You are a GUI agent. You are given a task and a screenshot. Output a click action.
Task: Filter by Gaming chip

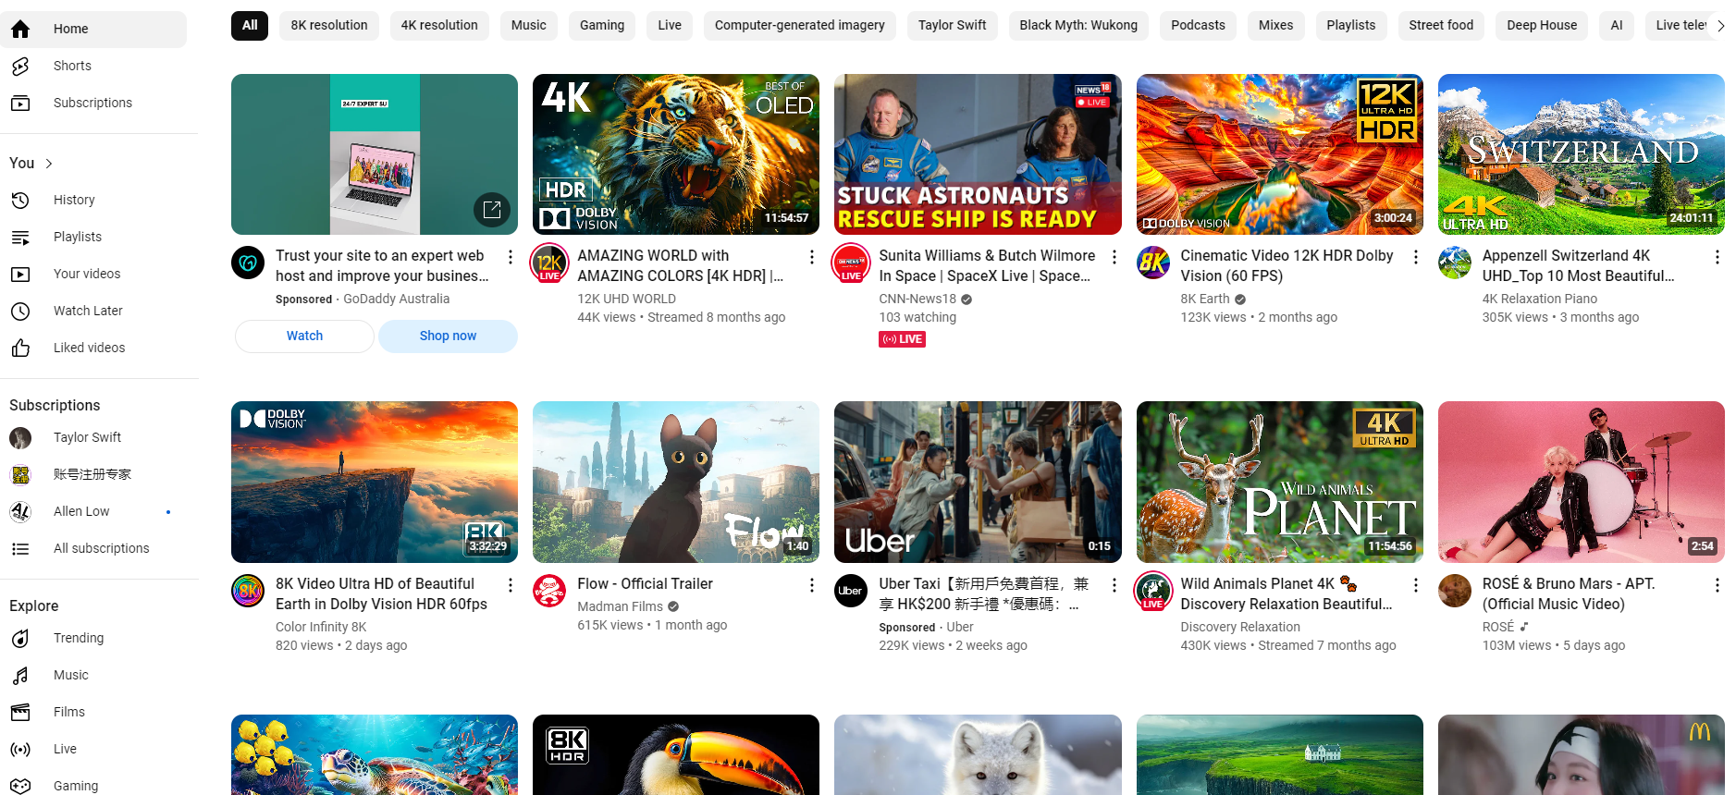602,26
